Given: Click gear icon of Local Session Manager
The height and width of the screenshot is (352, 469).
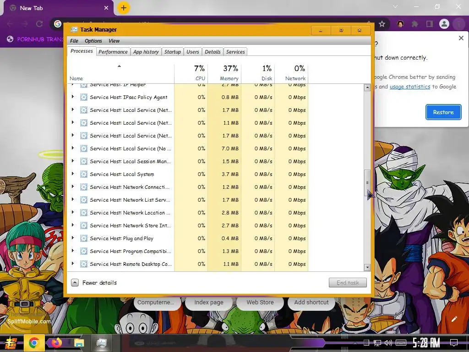Looking at the screenshot, I should pyautogui.click(x=84, y=161).
